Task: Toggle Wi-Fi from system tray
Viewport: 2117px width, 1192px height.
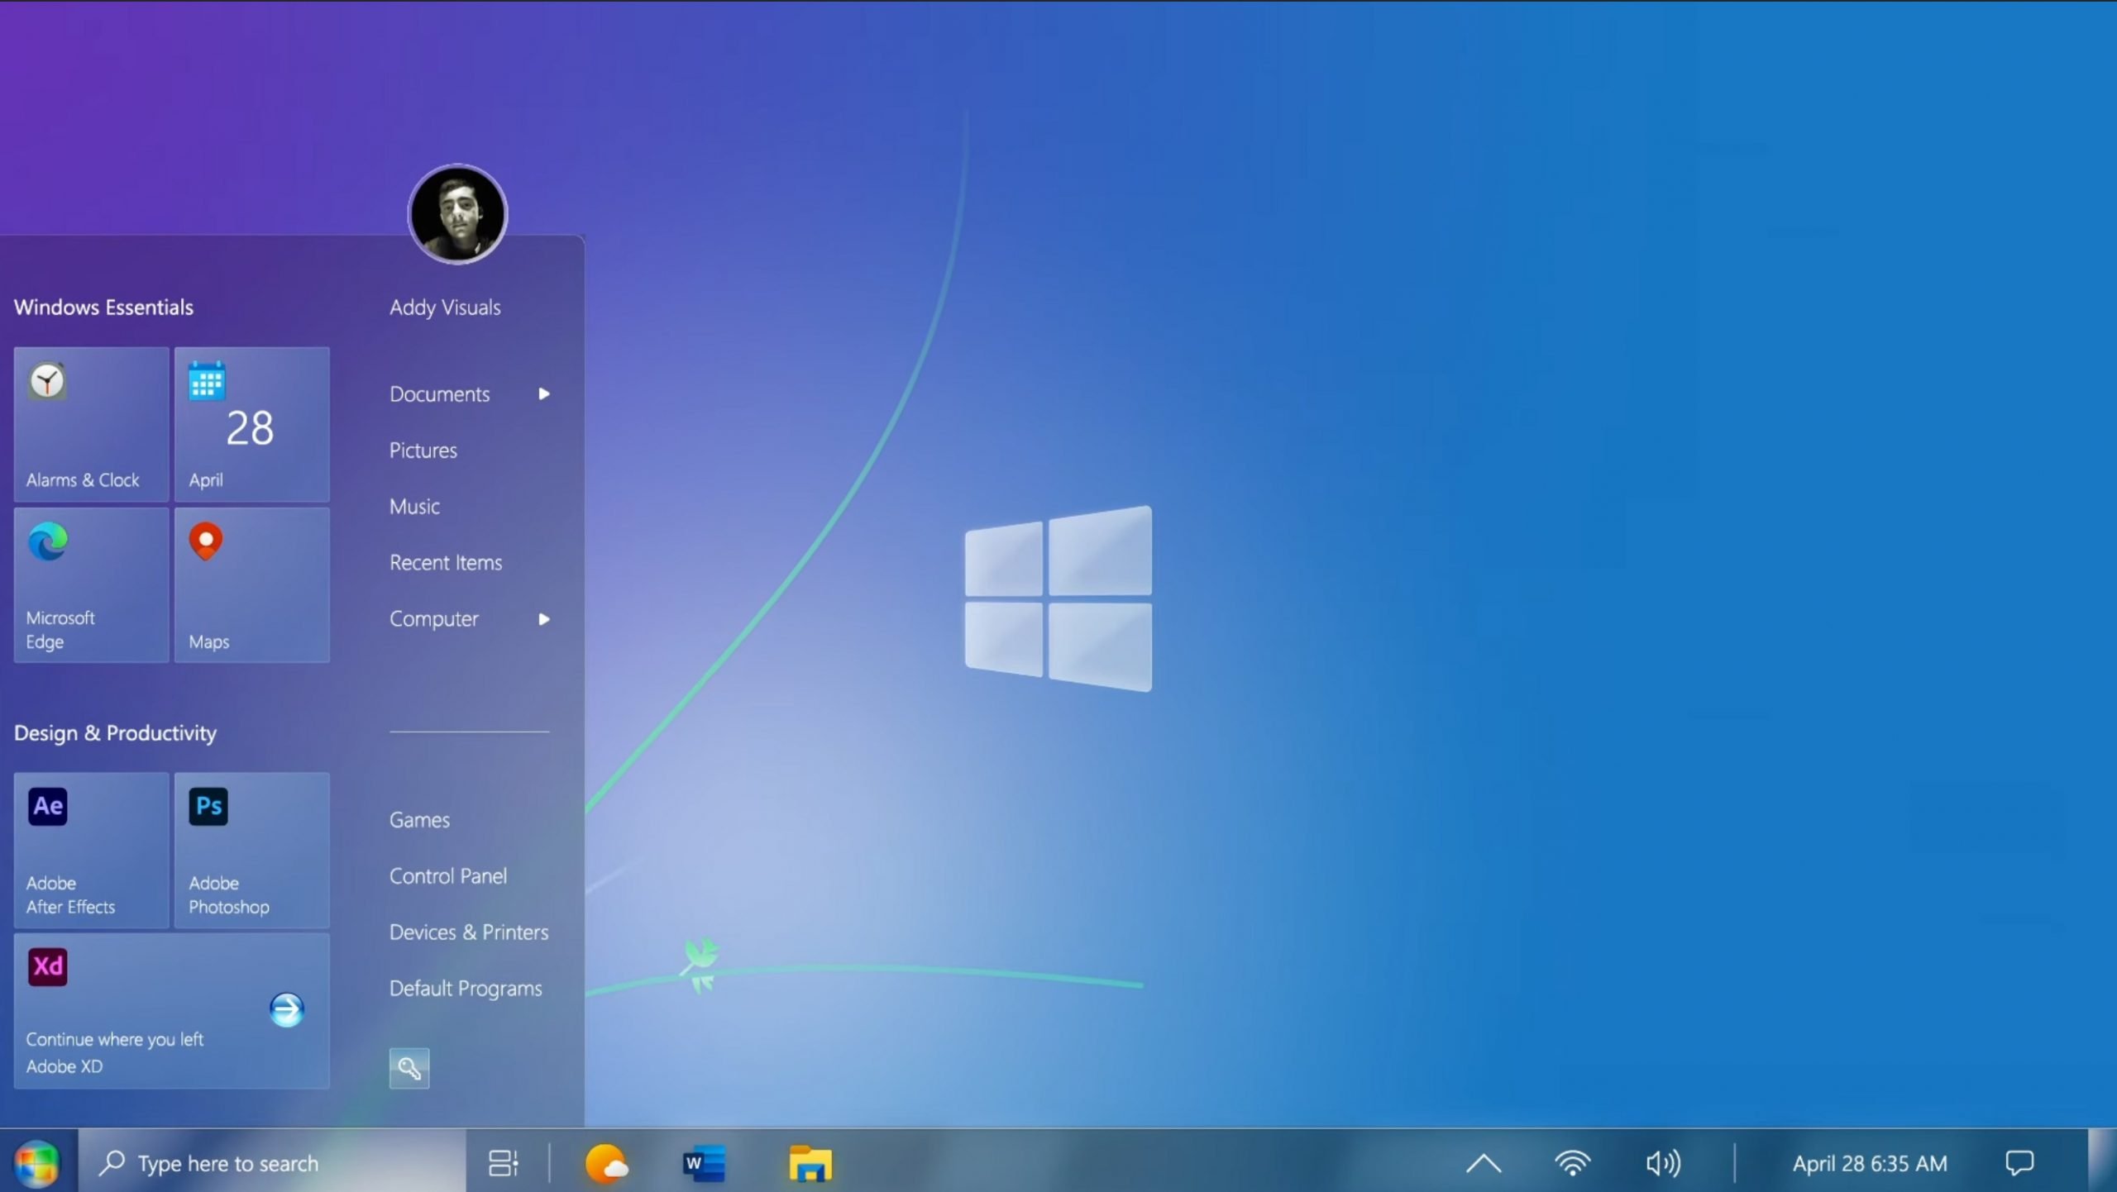Action: [1573, 1163]
